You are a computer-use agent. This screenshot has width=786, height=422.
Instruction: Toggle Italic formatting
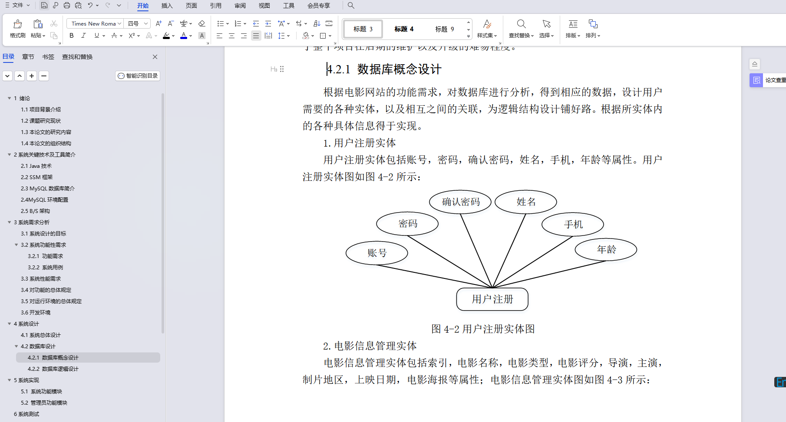(x=84, y=36)
